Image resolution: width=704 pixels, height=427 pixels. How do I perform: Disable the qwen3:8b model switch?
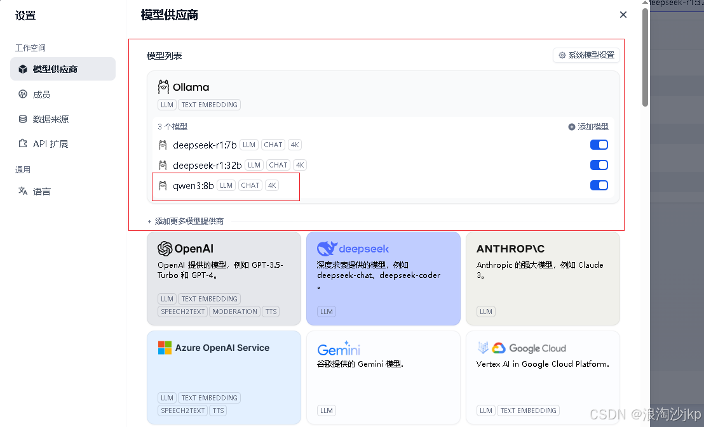pos(599,185)
